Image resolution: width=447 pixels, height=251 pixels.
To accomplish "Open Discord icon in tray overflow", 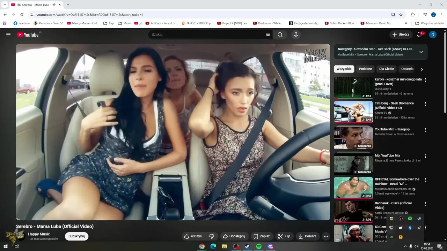I will click(x=401, y=228).
